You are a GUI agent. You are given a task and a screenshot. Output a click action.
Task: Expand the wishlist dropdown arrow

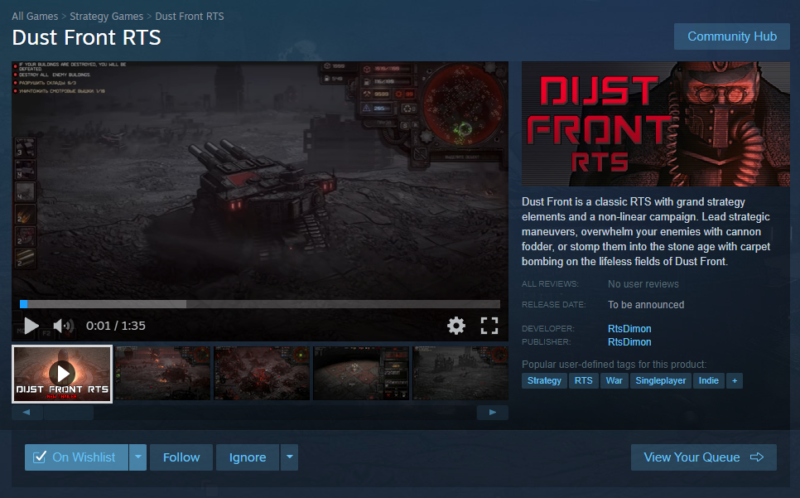(x=137, y=457)
